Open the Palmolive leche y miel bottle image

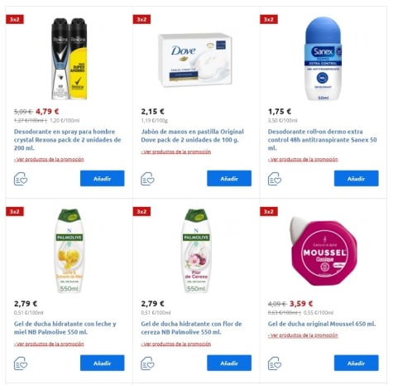pyautogui.click(x=69, y=251)
